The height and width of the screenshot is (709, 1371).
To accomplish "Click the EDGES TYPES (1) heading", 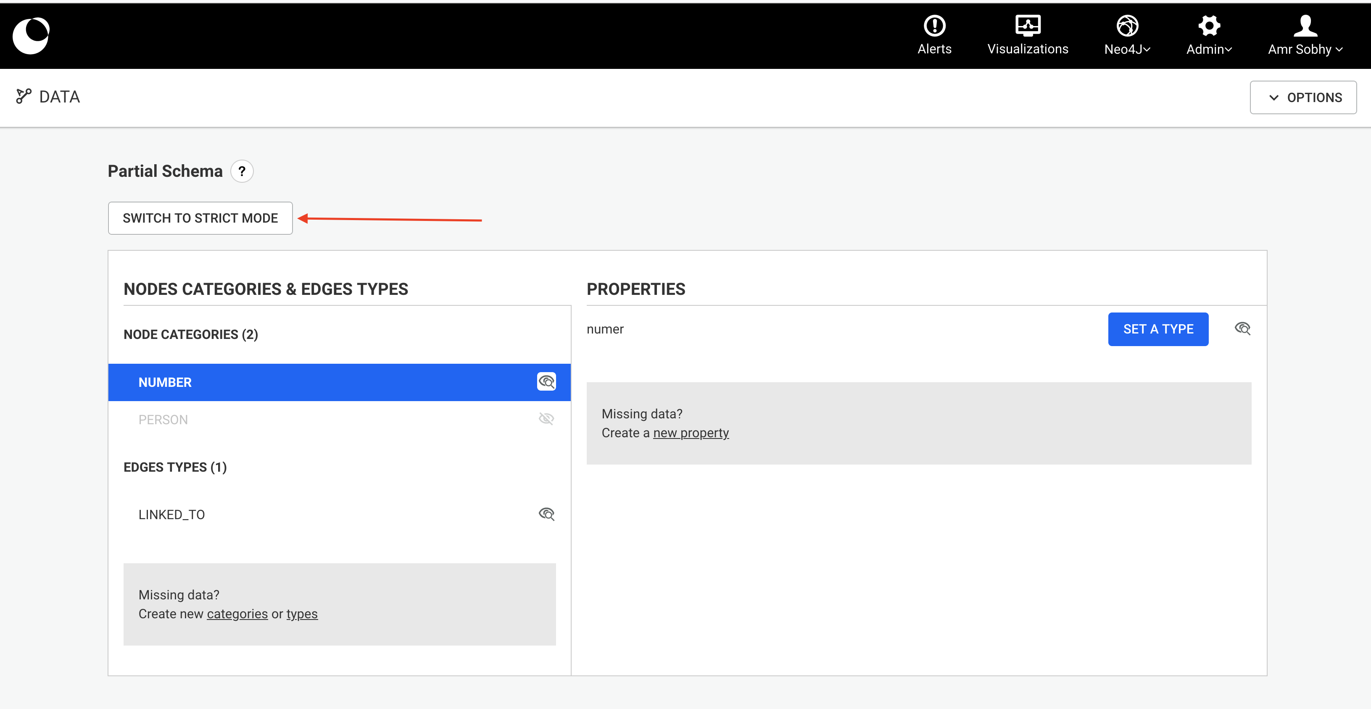I will 175,467.
